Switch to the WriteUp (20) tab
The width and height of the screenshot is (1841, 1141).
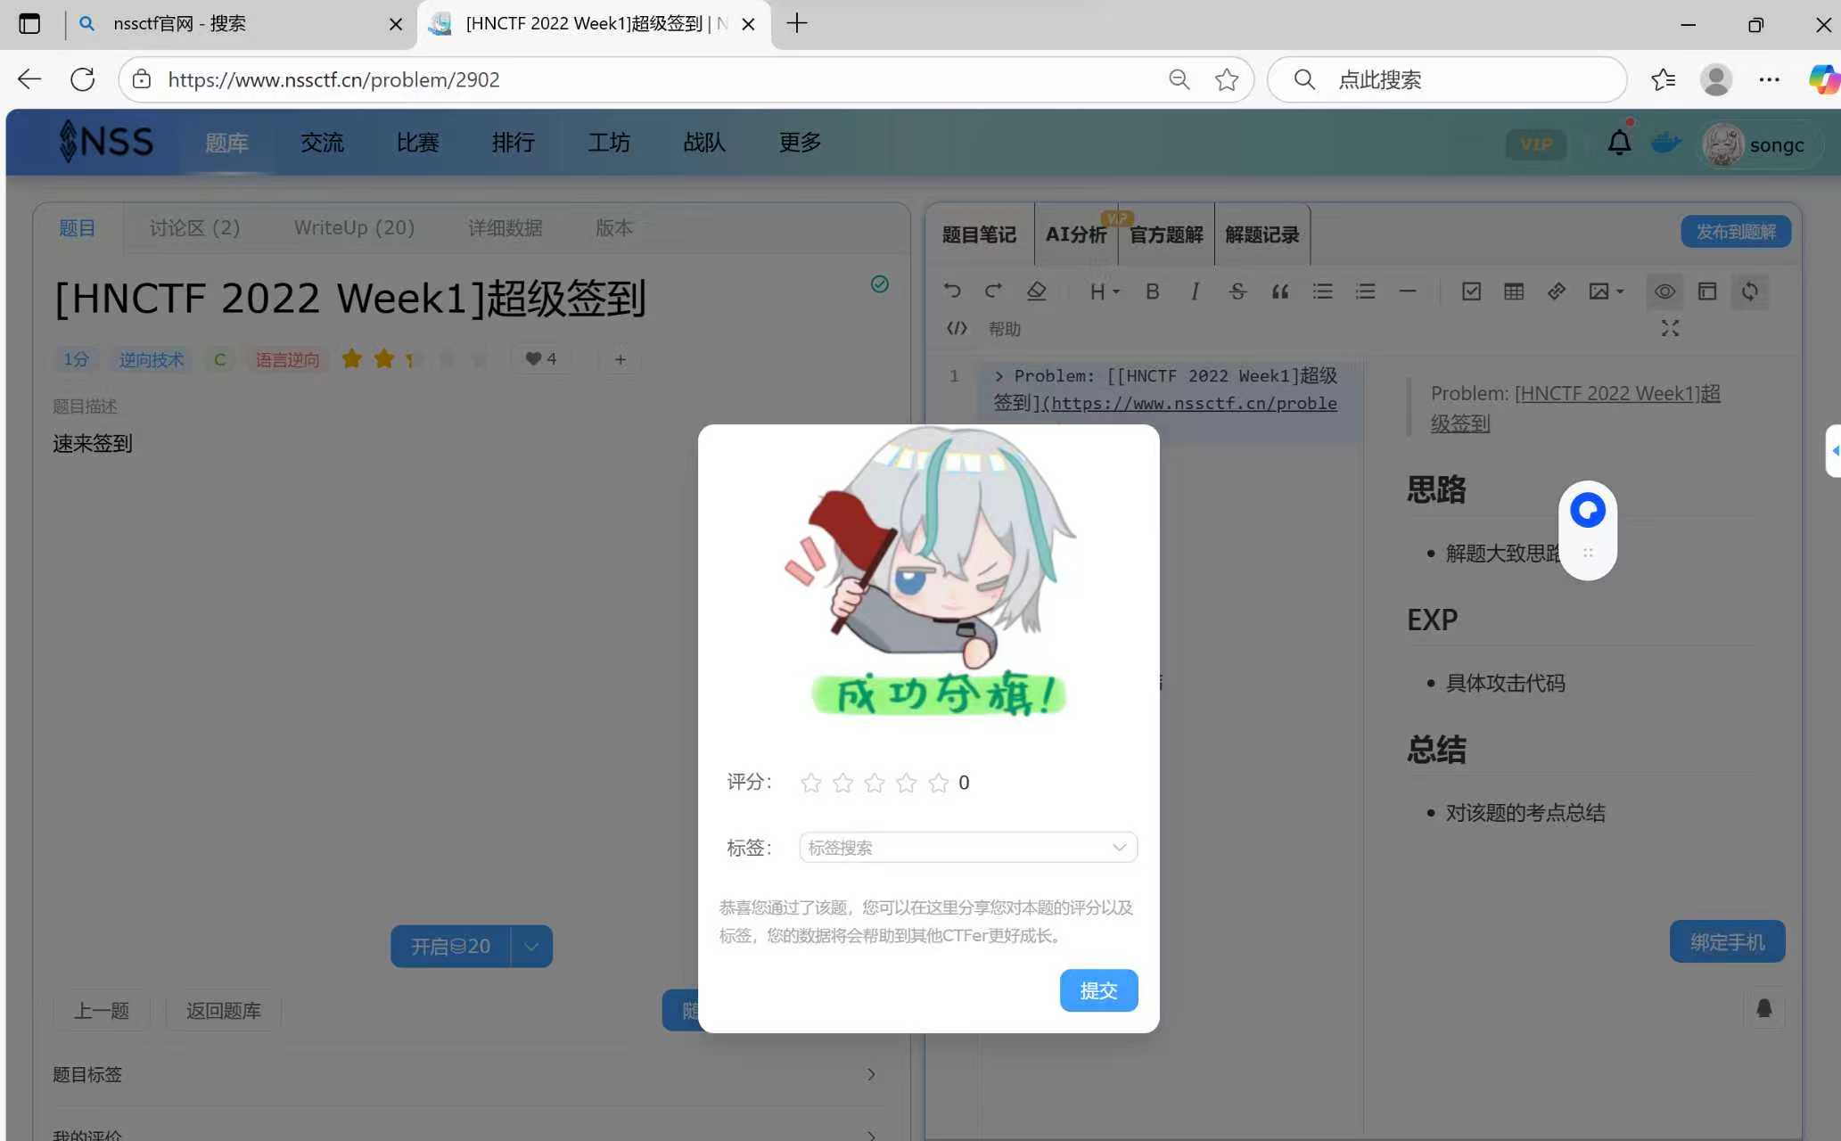354,227
